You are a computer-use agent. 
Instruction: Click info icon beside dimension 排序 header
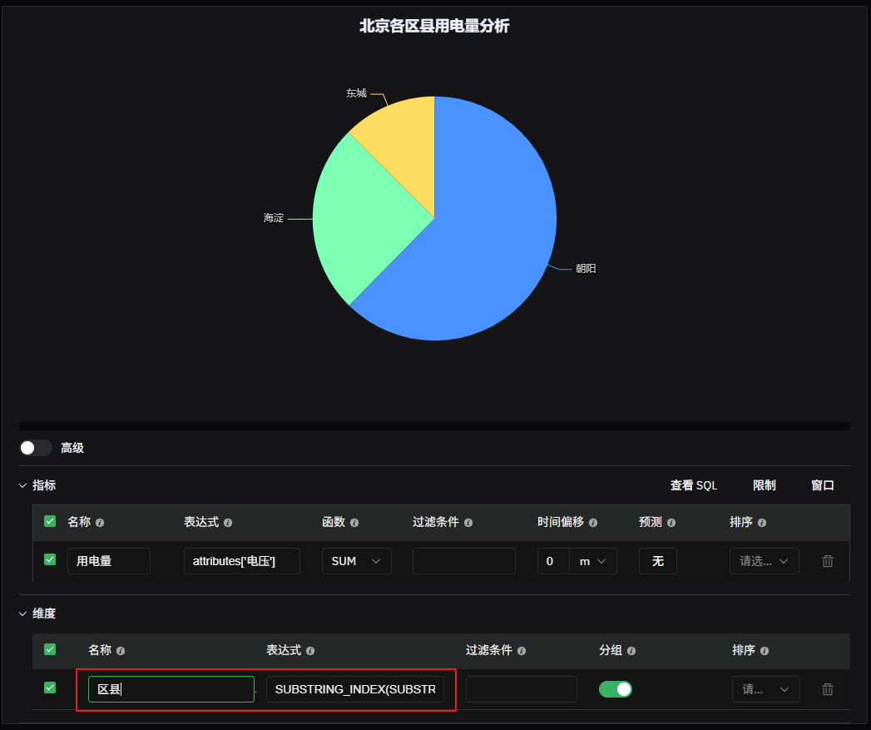765,650
